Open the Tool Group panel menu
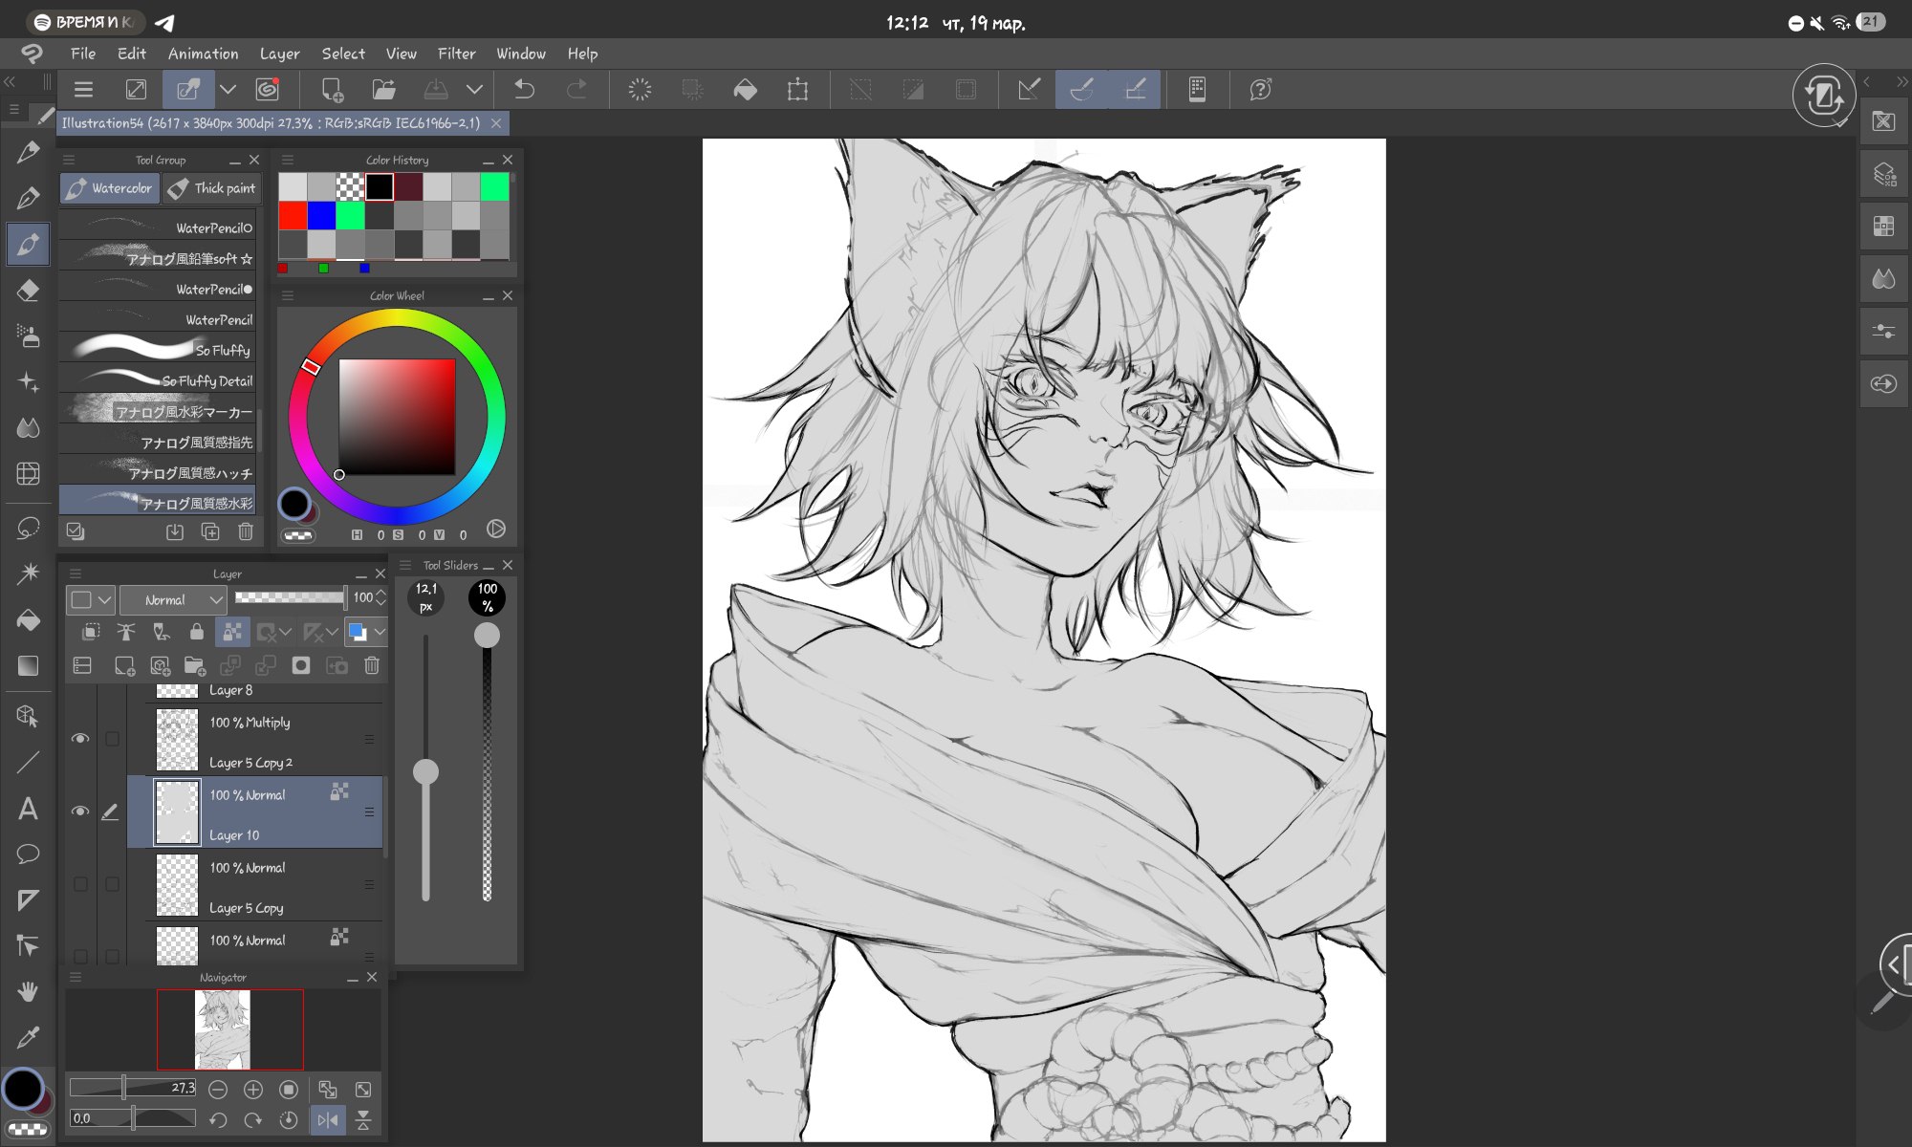1912x1147 pixels. pyautogui.click(x=69, y=161)
